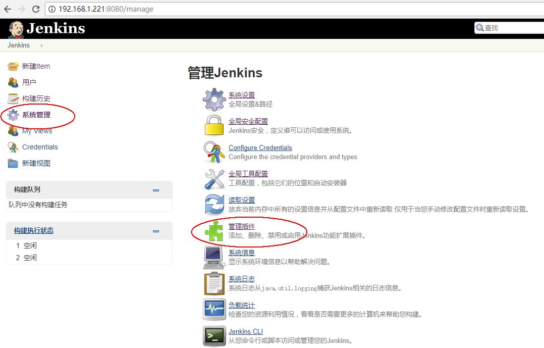The width and height of the screenshot is (544, 348).
Task: Open 构建历史 in the sidebar
Action: 36,98
